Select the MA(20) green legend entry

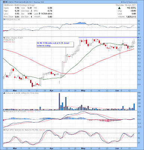tap(9, 40)
